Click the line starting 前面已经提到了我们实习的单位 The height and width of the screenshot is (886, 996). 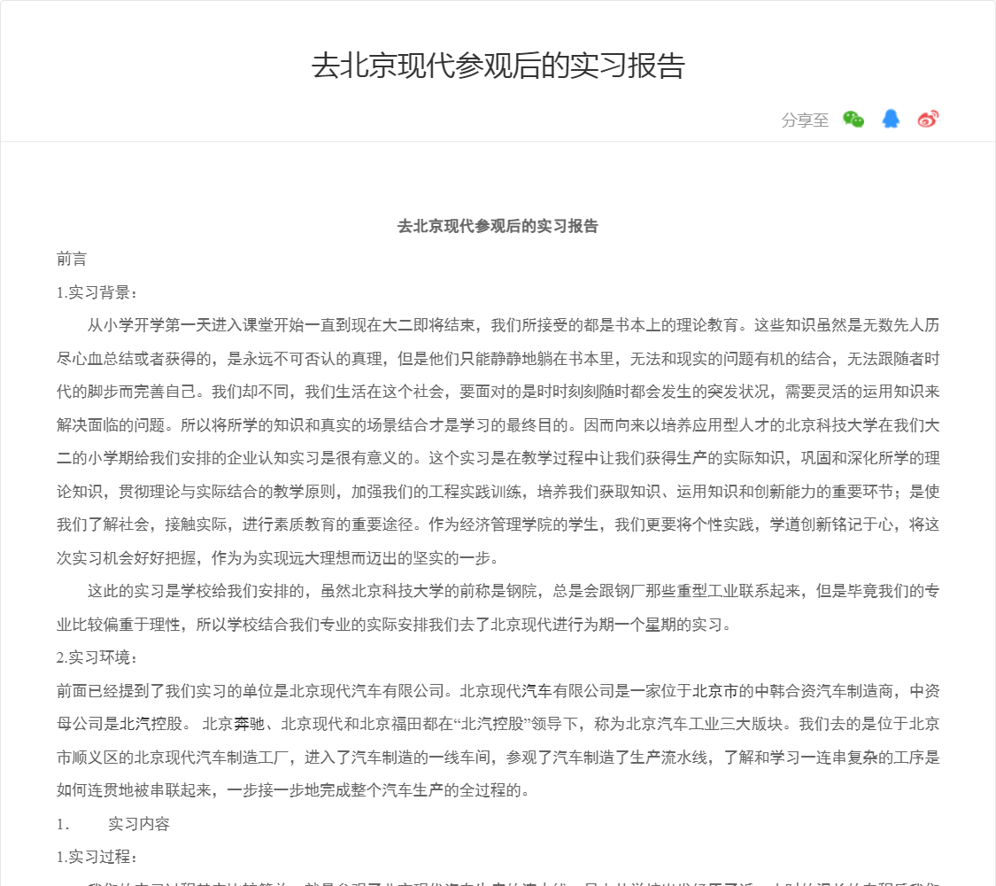498,691
